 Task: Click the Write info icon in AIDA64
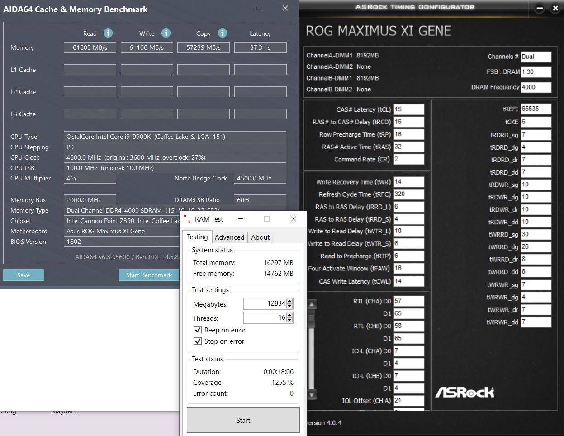166,33
